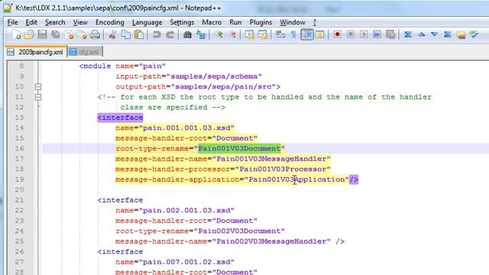Click the spell-check ABC icon
Screen dimensions: 489x275
[474, 34]
